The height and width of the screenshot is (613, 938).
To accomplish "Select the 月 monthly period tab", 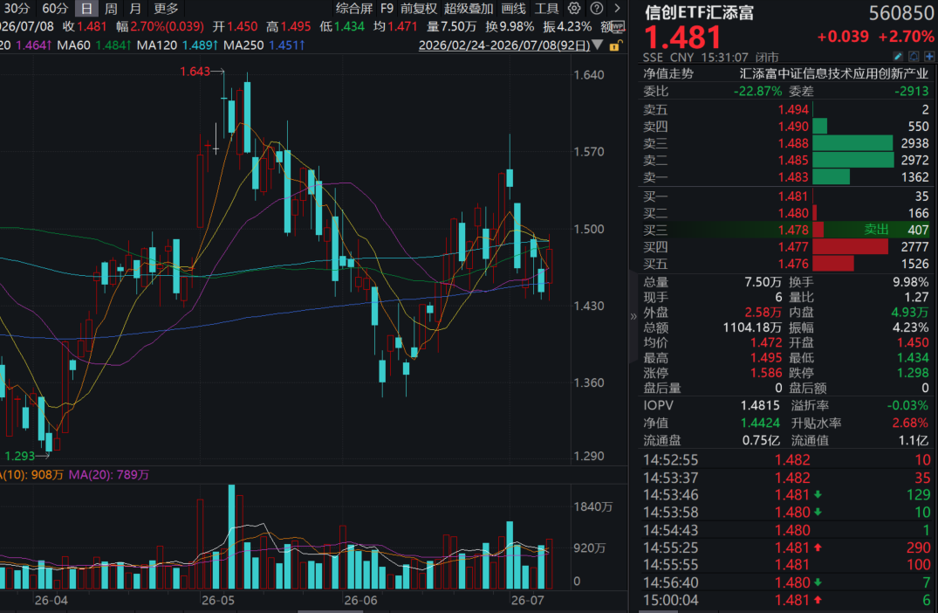I will click(x=136, y=9).
